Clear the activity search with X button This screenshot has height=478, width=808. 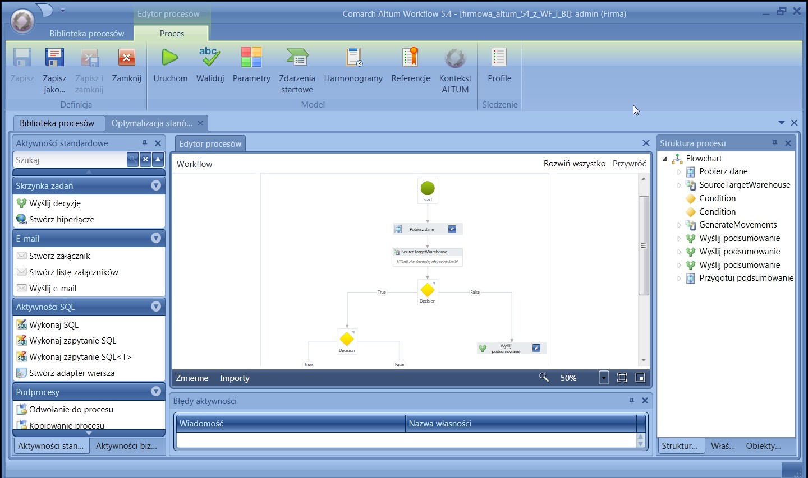[x=145, y=160]
